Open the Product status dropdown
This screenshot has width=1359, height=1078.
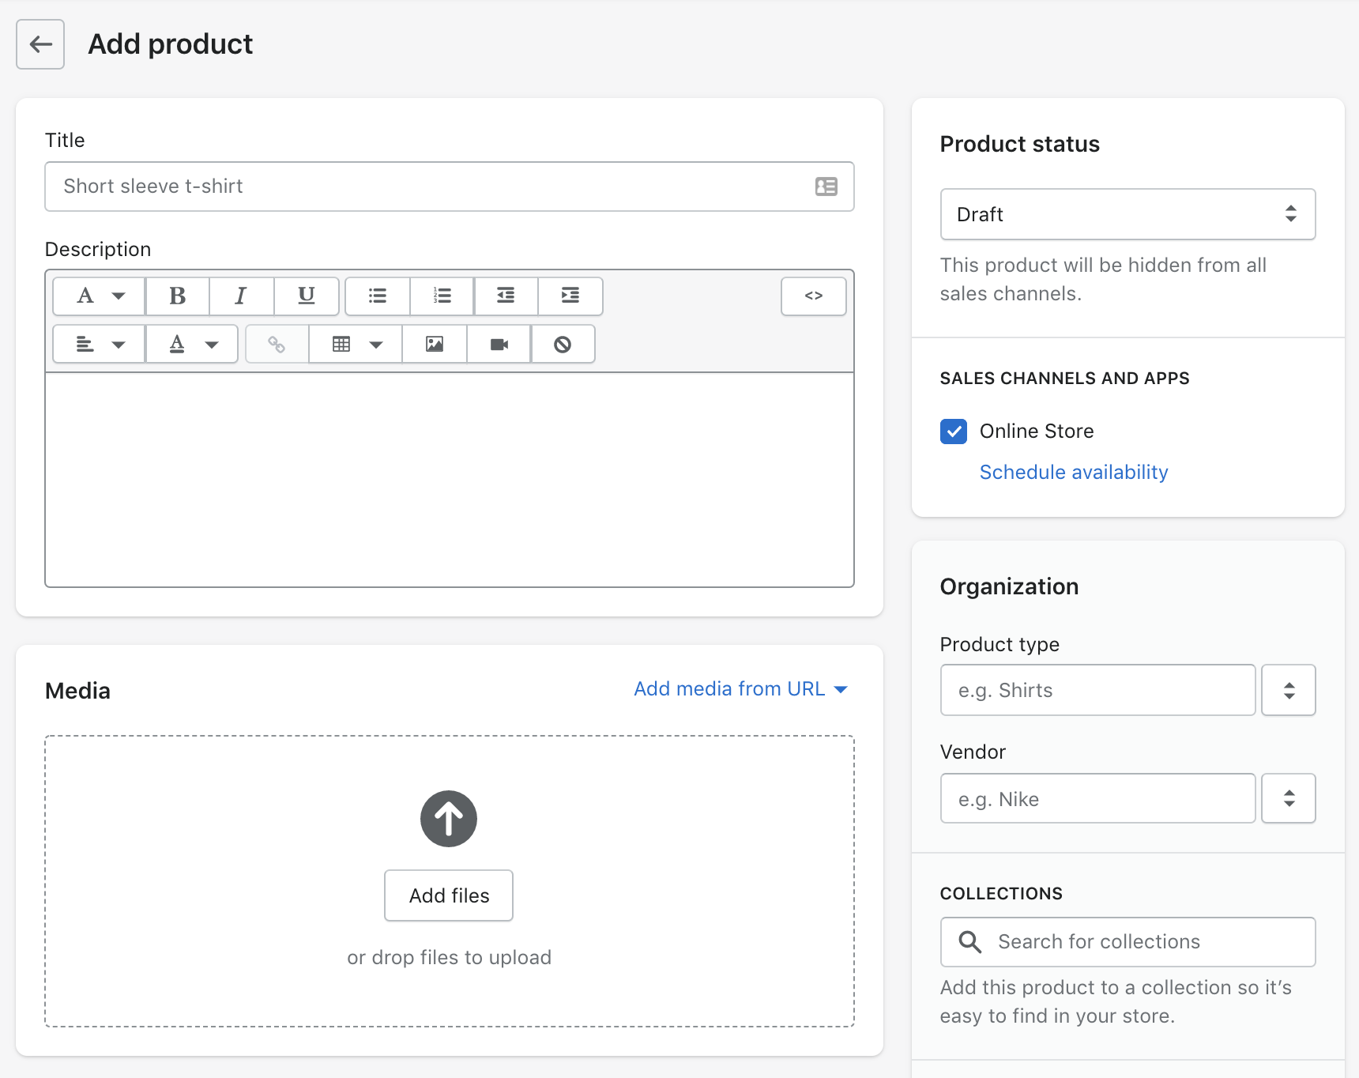1127,214
